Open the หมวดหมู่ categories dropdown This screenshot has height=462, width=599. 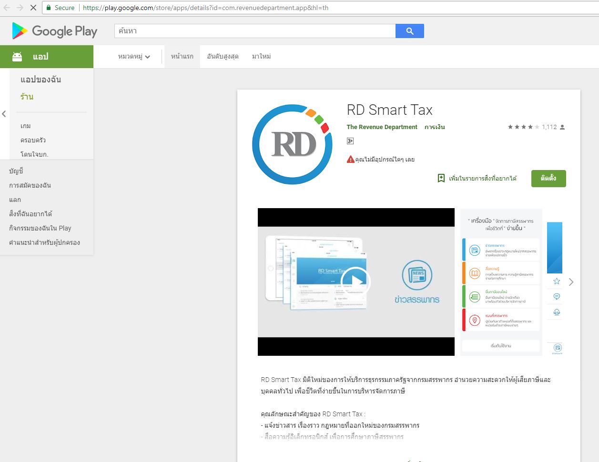pos(134,57)
